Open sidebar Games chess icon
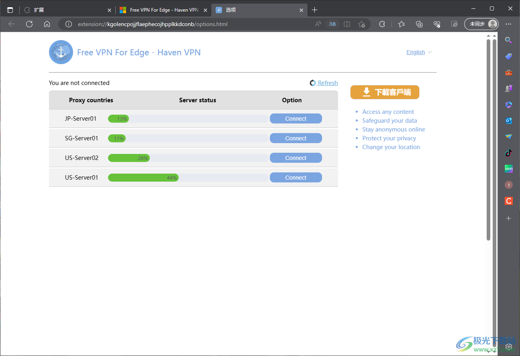Screen dimensions: 520x356 tap(509, 89)
